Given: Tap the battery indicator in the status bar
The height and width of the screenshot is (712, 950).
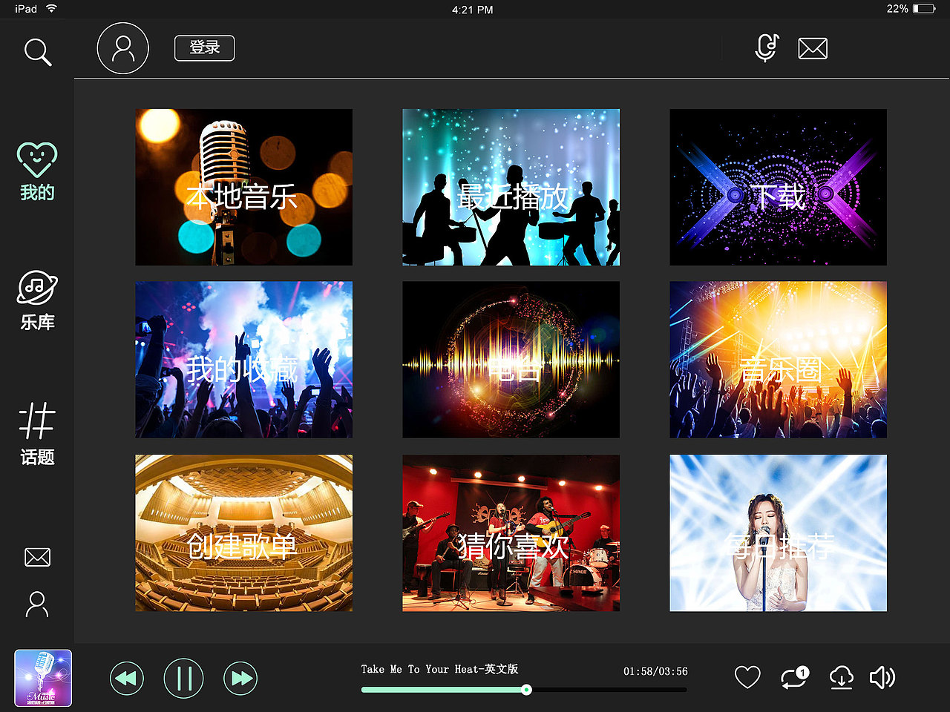Looking at the screenshot, I should [x=925, y=9].
